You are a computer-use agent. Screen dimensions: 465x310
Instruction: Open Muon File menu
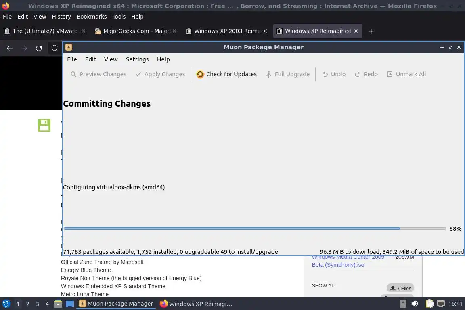point(72,59)
